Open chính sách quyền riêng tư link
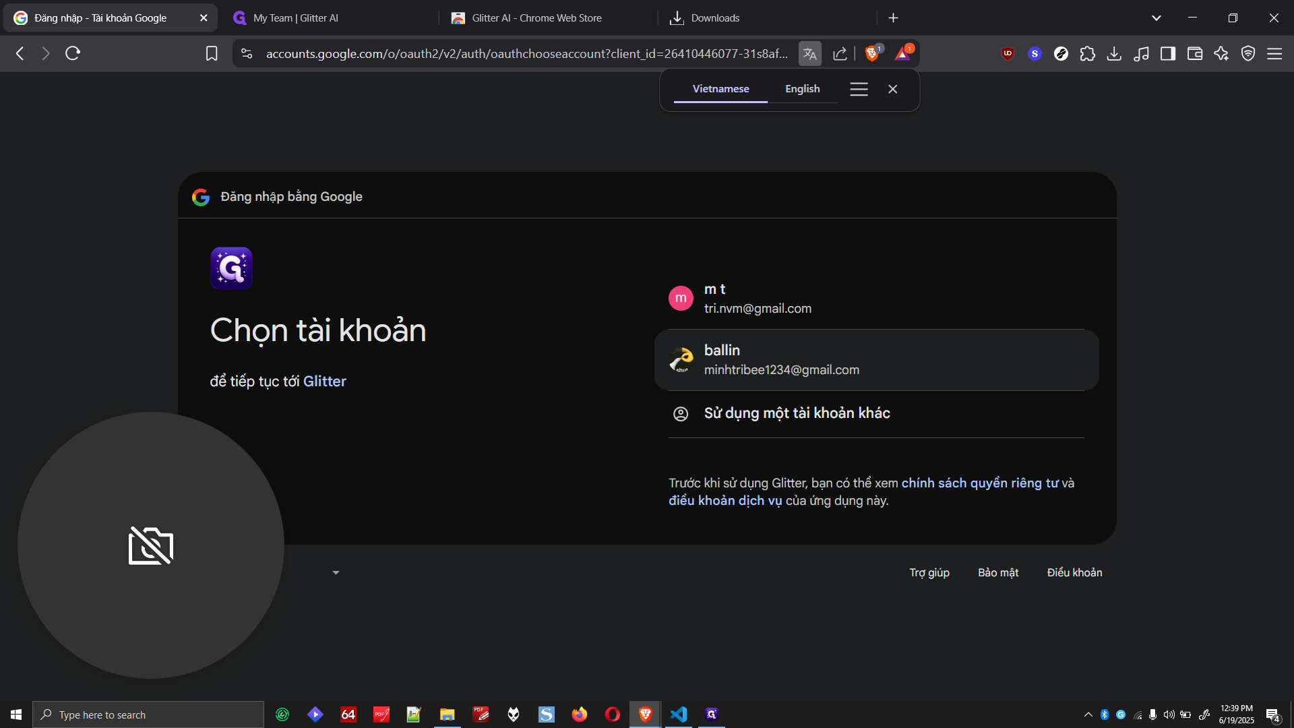 point(980,483)
